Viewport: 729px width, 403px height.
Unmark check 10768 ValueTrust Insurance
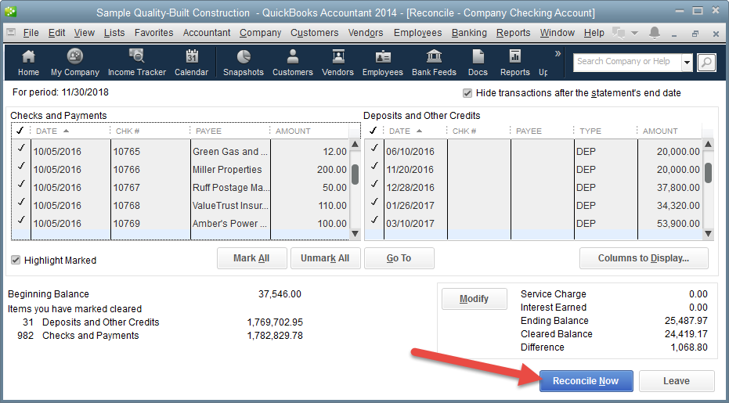click(x=21, y=202)
